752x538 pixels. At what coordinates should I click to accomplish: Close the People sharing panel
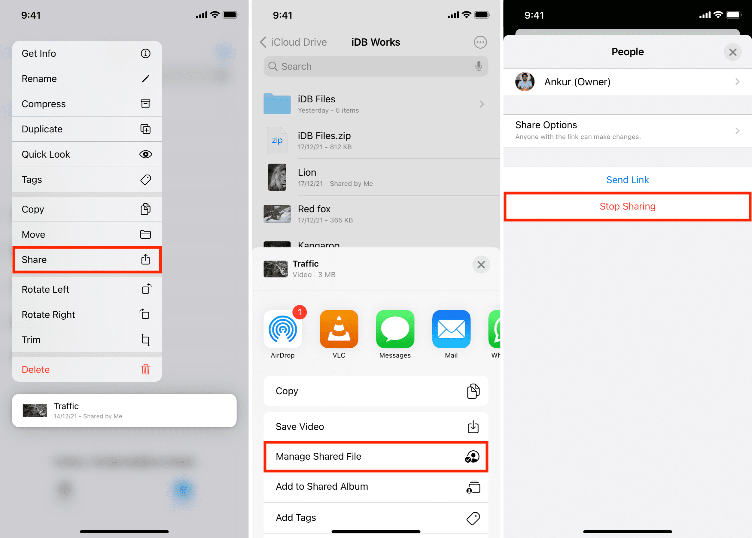[732, 53]
